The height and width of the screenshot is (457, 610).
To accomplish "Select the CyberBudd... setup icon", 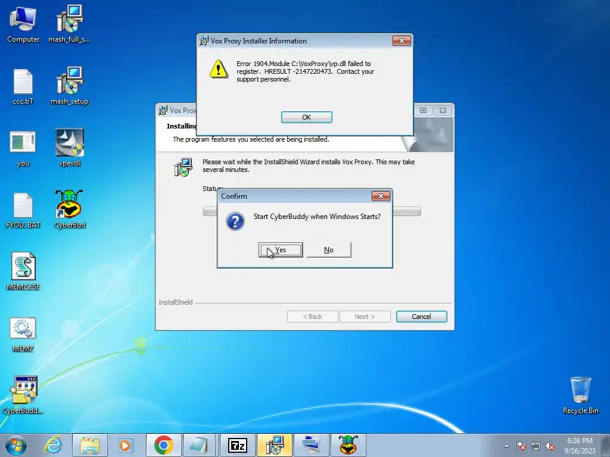I will tap(23, 395).
